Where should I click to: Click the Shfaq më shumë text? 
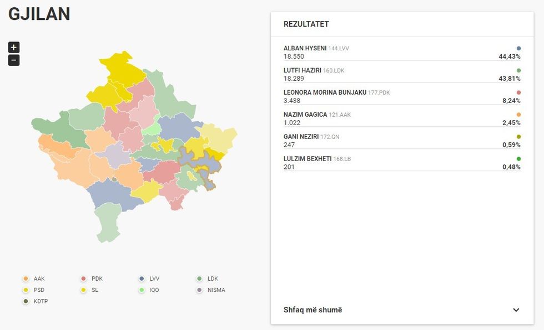click(x=313, y=310)
